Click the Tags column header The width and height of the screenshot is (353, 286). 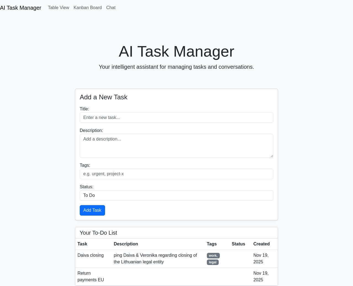point(212,244)
